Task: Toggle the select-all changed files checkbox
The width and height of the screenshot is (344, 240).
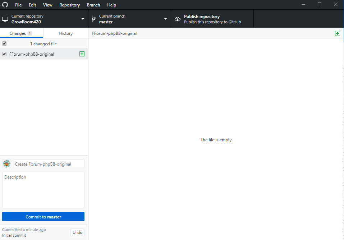Action: click(x=4, y=43)
